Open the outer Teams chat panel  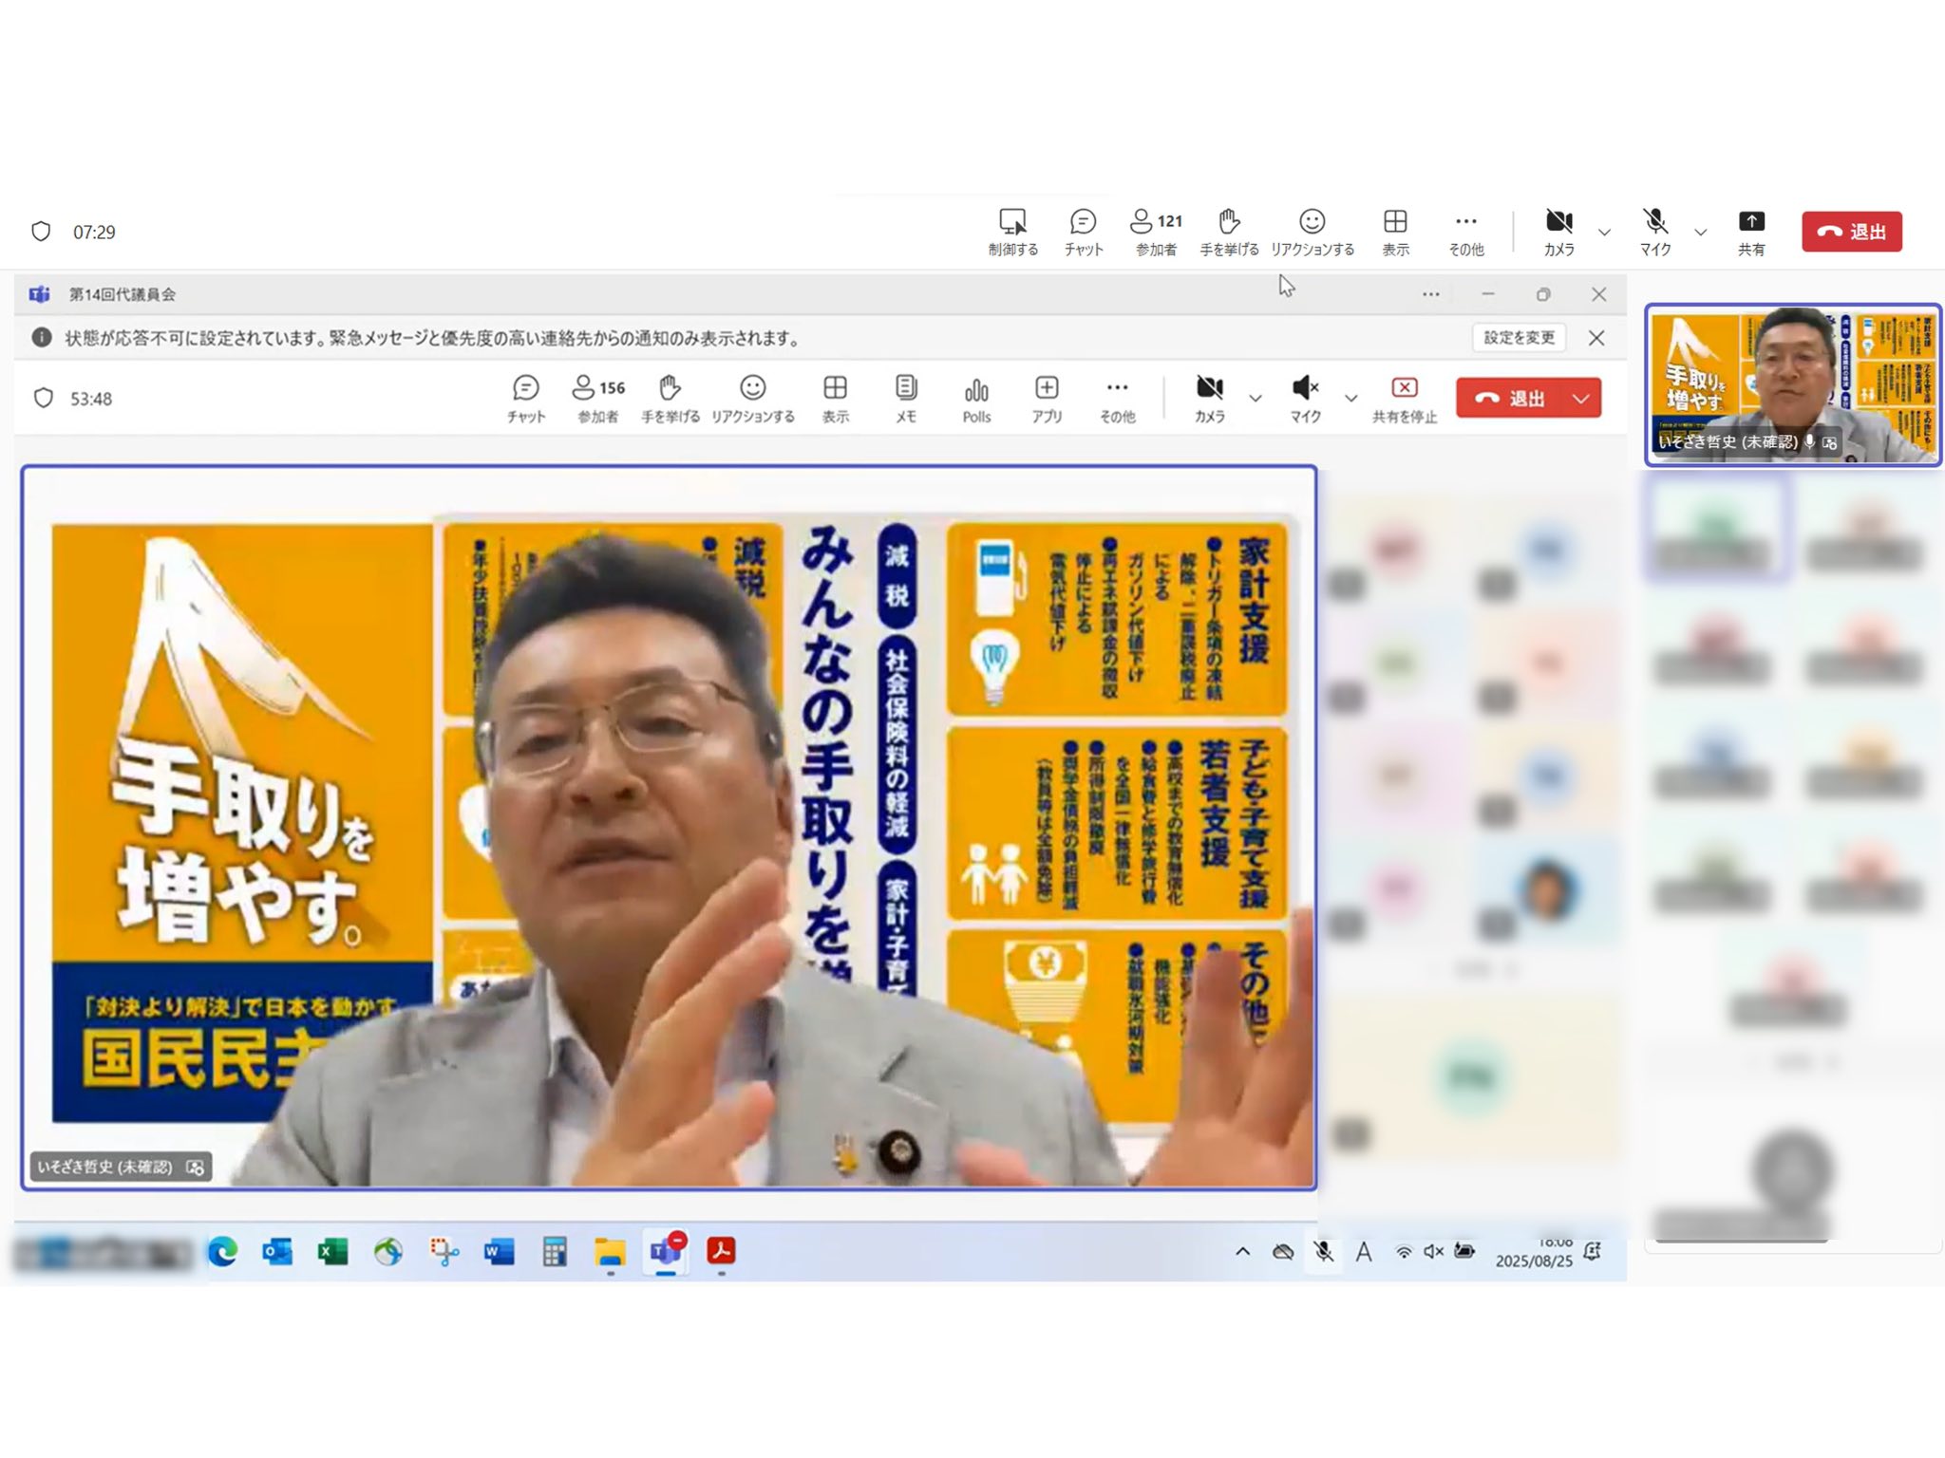[1083, 231]
